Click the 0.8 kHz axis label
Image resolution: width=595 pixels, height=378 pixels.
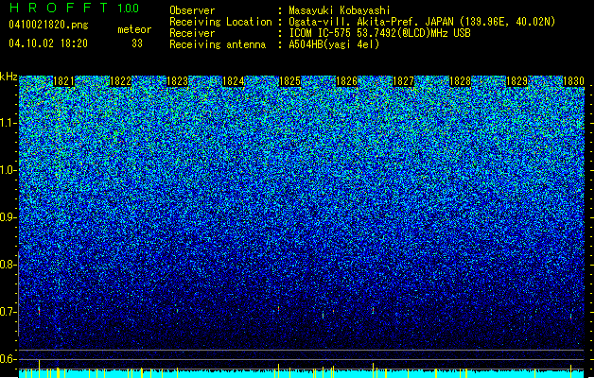pos(8,265)
